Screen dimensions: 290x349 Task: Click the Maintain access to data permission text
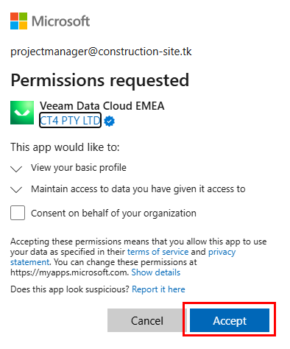pyautogui.click(x=138, y=189)
